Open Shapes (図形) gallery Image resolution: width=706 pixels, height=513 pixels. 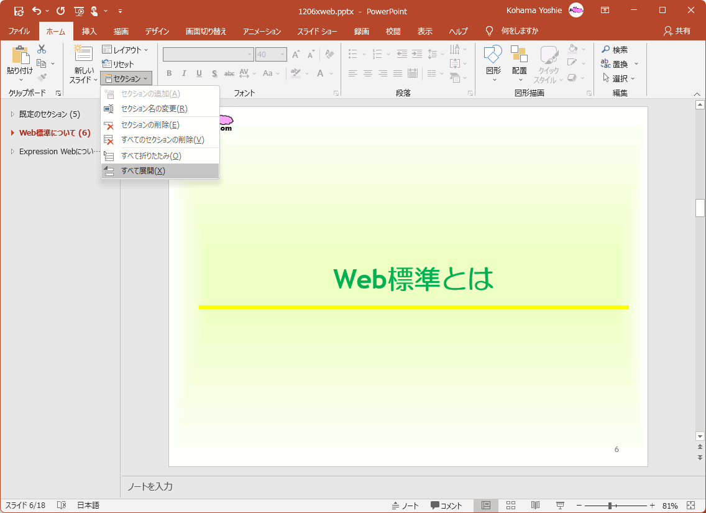(x=493, y=63)
